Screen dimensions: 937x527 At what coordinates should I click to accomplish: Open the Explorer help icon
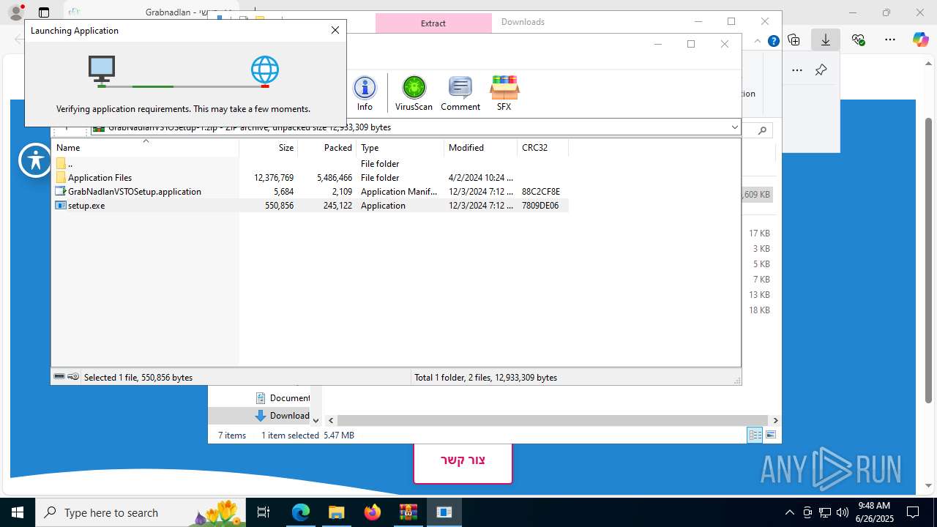[773, 41]
